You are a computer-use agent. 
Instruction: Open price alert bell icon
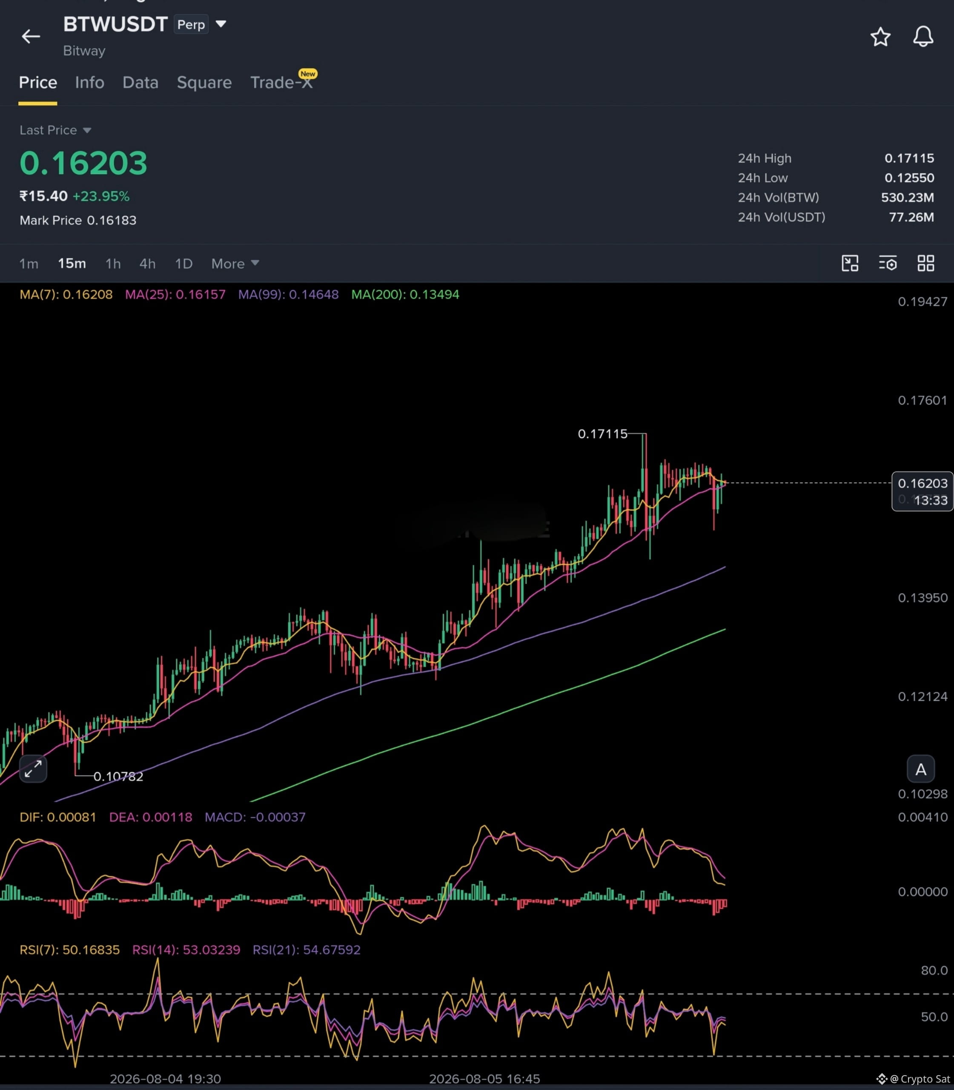click(x=923, y=36)
